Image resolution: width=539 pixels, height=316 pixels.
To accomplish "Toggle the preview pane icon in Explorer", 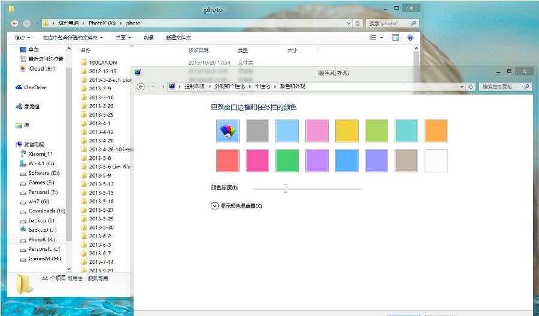I will (395, 37).
